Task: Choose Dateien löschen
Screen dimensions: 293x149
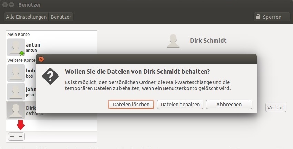Action: tap(131, 105)
